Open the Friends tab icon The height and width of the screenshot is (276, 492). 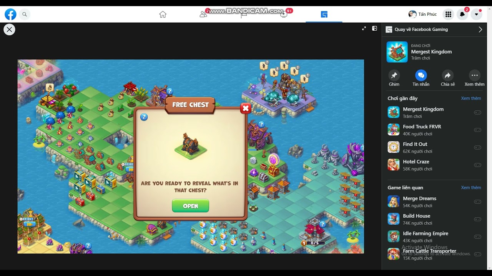203,15
